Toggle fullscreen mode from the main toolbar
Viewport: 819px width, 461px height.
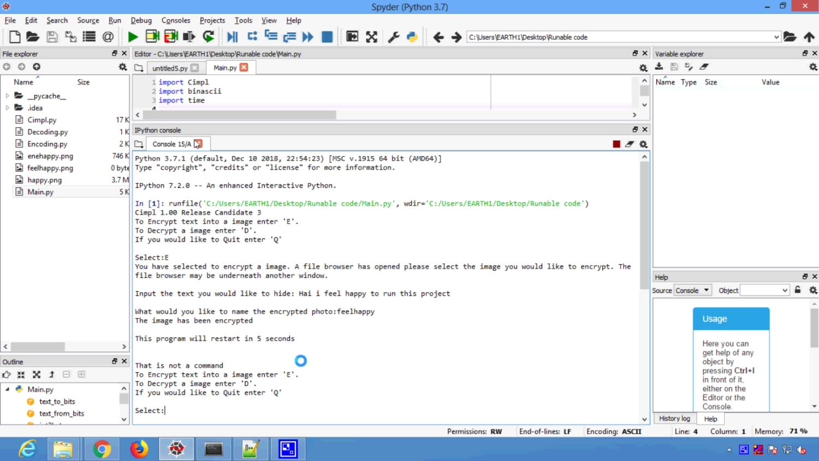click(x=371, y=37)
